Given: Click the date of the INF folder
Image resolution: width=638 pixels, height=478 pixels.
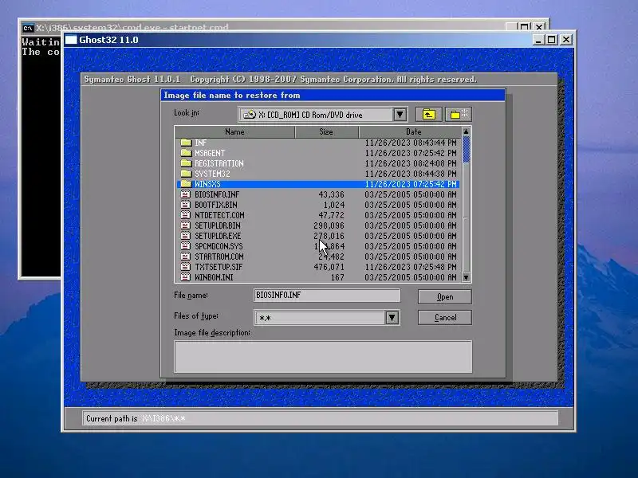Looking at the screenshot, I should coord(411,143).
